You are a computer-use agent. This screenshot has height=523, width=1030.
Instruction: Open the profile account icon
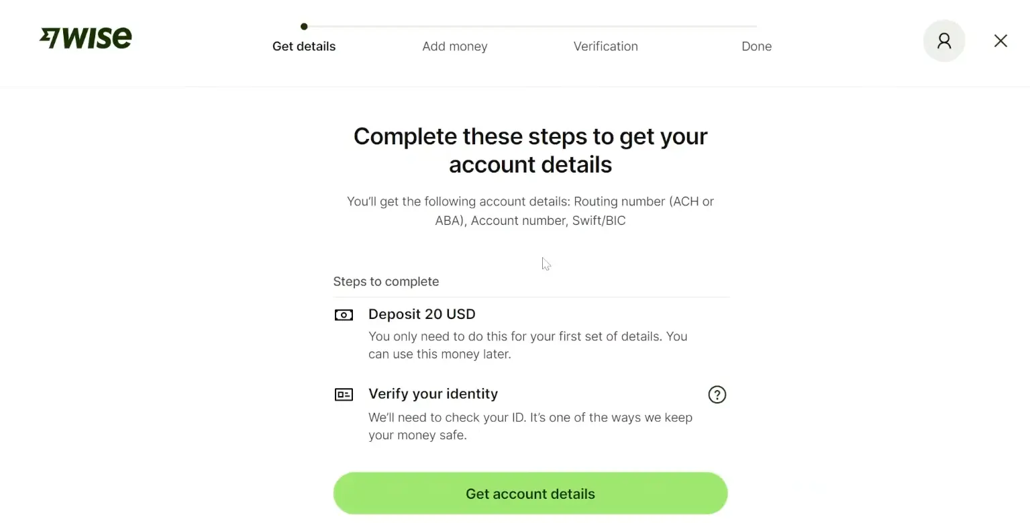(943, 41)
